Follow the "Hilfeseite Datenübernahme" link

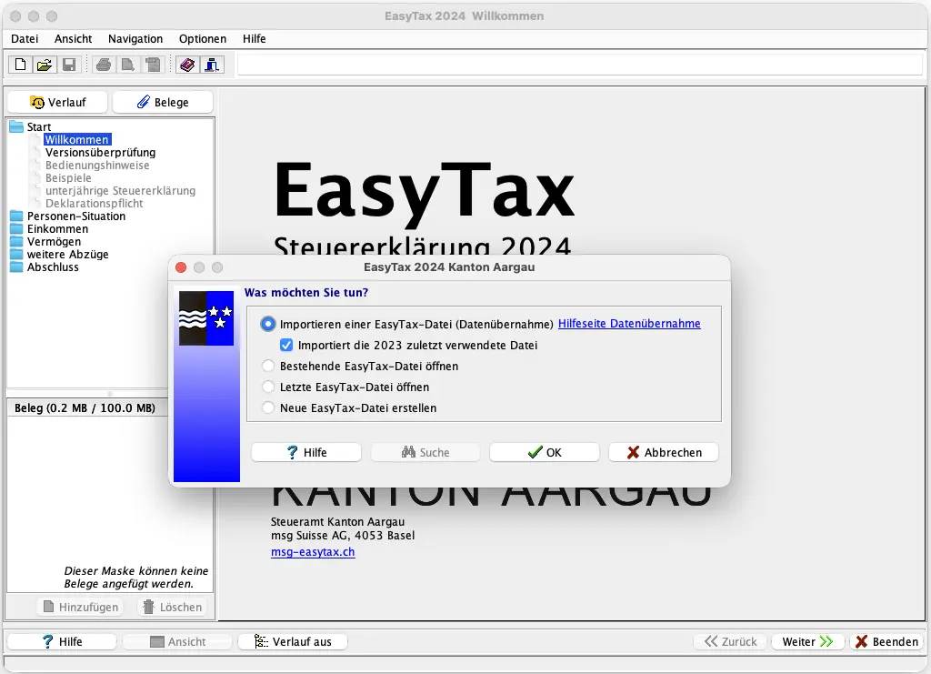coord(630,323)
